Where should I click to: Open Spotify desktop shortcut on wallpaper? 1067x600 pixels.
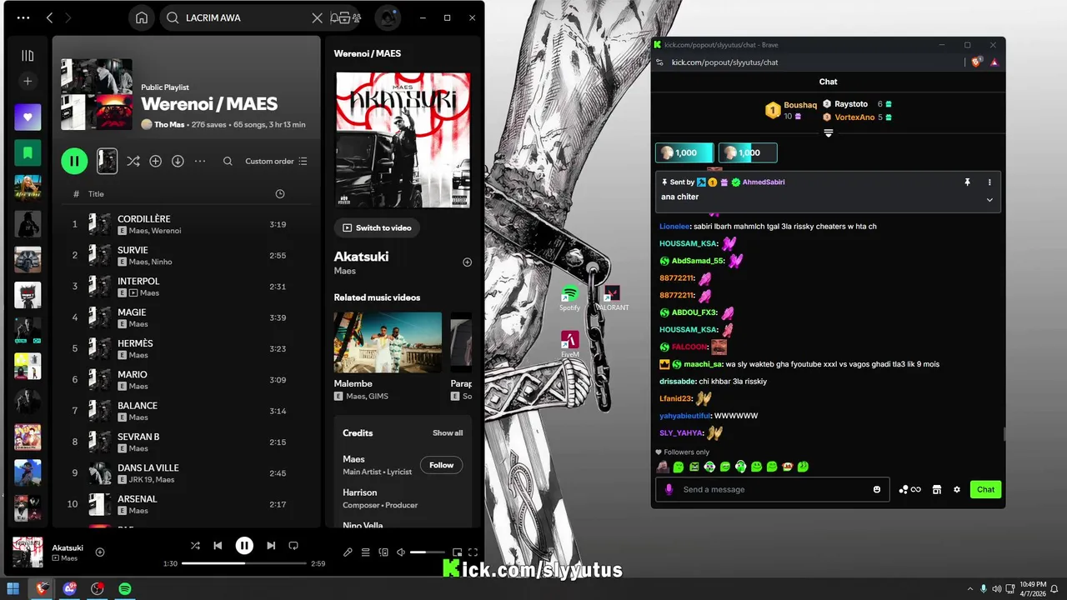570,298
